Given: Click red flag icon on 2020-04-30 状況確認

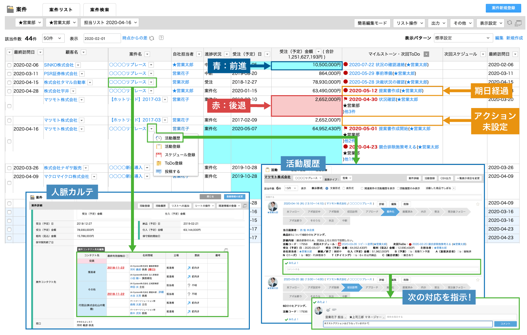Looking at the screenshot, I should click(346, 99).
